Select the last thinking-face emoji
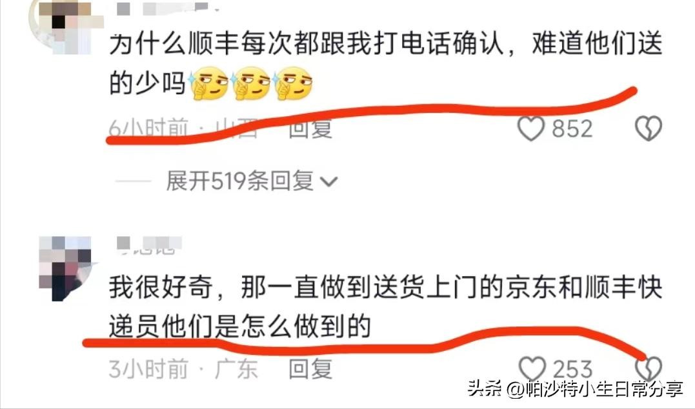Image resolution: width=695 pixels, height=409 pixels. click(x=292, y=83)
